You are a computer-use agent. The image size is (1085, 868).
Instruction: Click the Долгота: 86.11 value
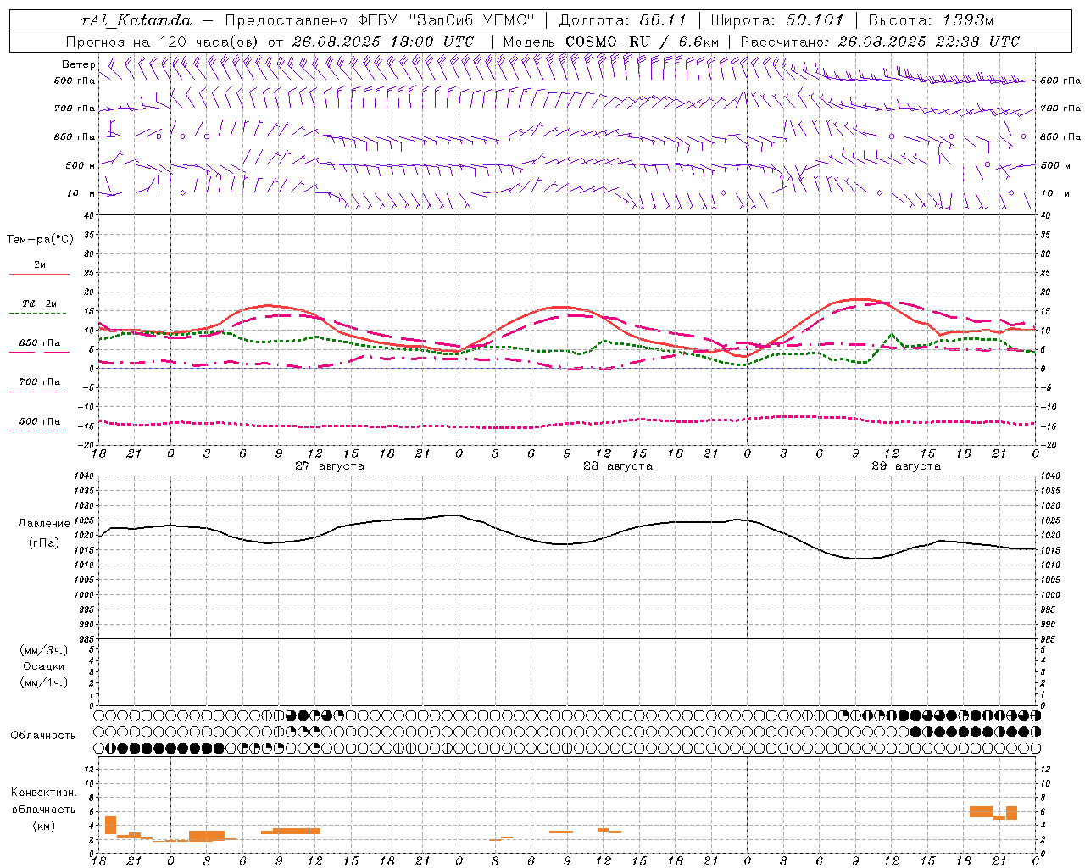(623, 20)
